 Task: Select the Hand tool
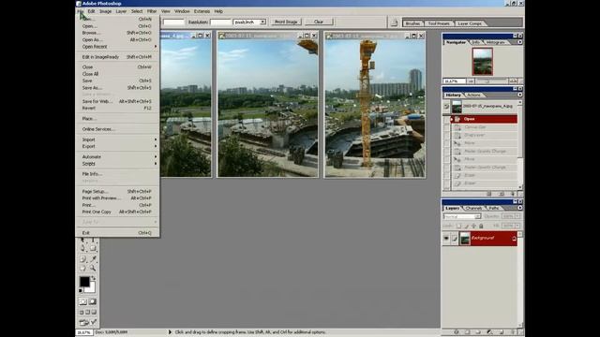[x=83, y=269]
